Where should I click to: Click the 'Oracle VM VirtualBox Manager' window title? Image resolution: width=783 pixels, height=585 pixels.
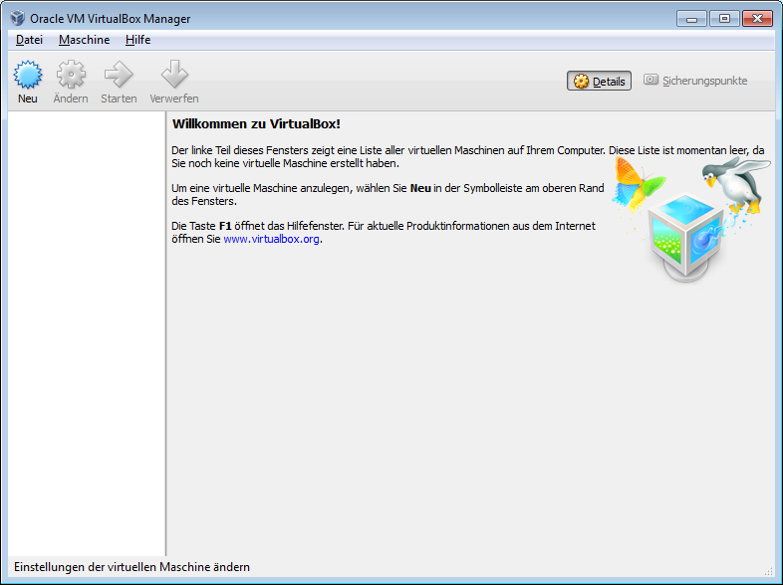[x=111, y=19]
